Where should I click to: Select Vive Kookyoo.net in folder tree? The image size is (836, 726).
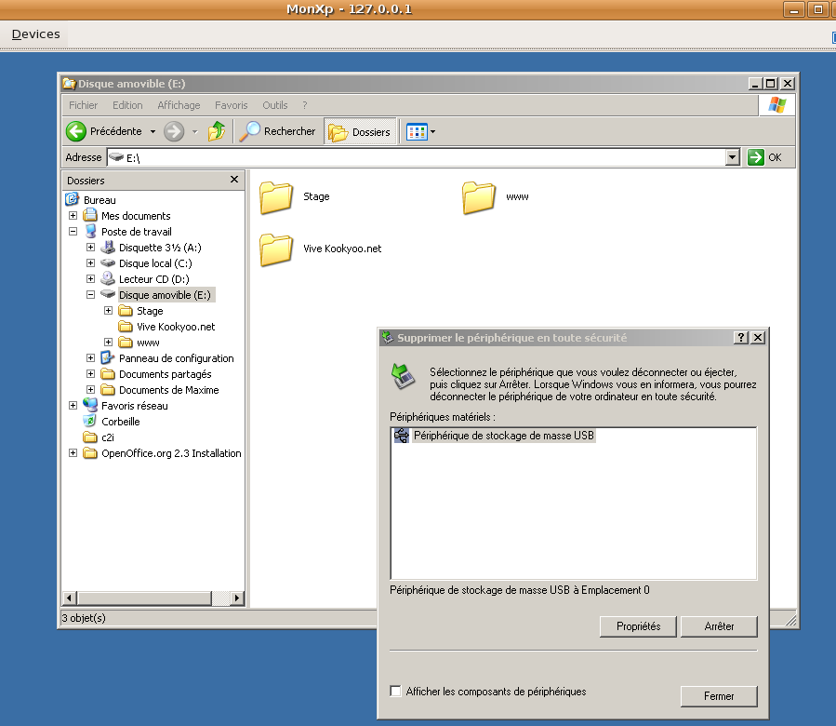[x=176, y=327]
